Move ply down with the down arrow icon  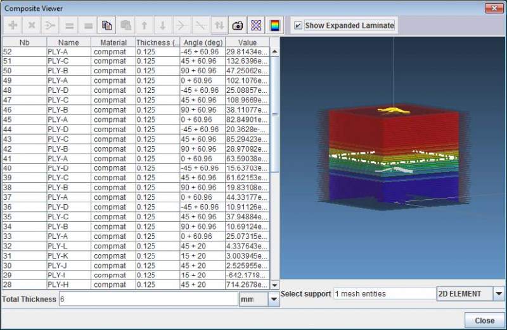[x=163, y=25]
